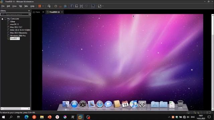Open the Windows Start menu
The width and height of the screenshot is (214, 120).
click(x=3, y=117)
